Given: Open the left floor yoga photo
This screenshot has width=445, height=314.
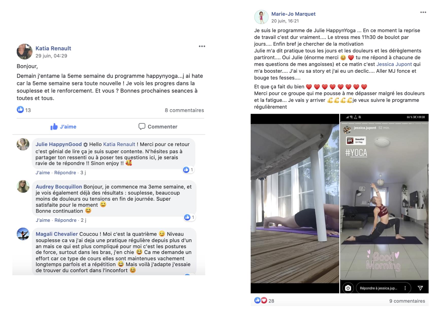Looking at the screenshot, I should pos(295,204).
